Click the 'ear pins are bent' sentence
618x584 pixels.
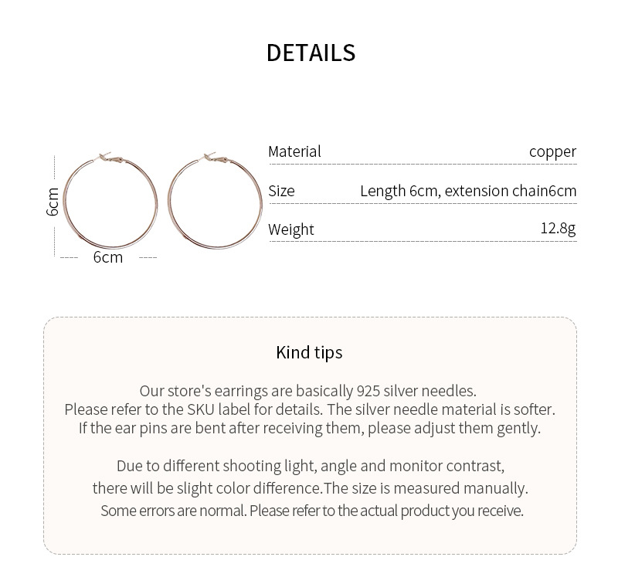[x=309, y=428]
